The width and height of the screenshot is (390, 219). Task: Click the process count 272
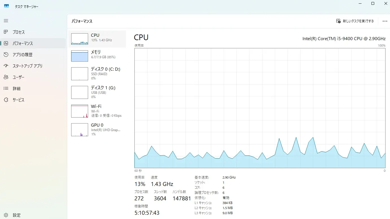[x=139, y=198]
